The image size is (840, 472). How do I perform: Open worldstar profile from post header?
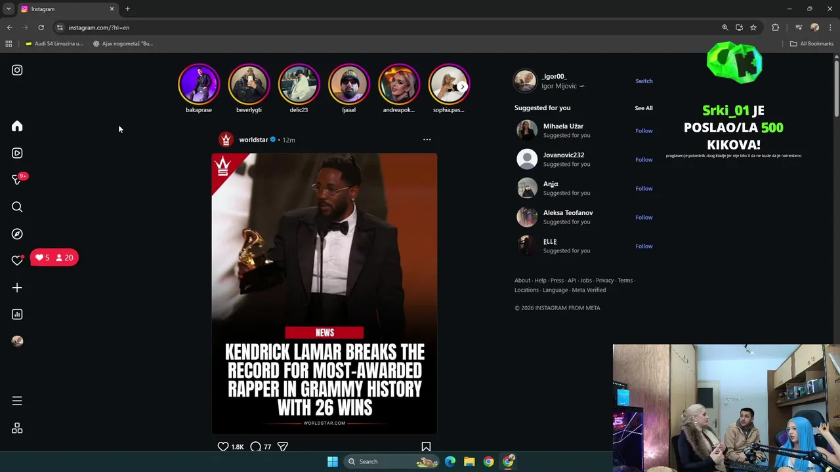click(x=253, y=140)
